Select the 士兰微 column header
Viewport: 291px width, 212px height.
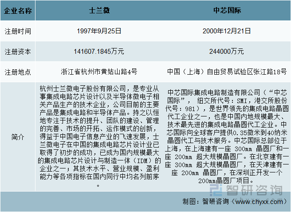(x=99, y=10)
